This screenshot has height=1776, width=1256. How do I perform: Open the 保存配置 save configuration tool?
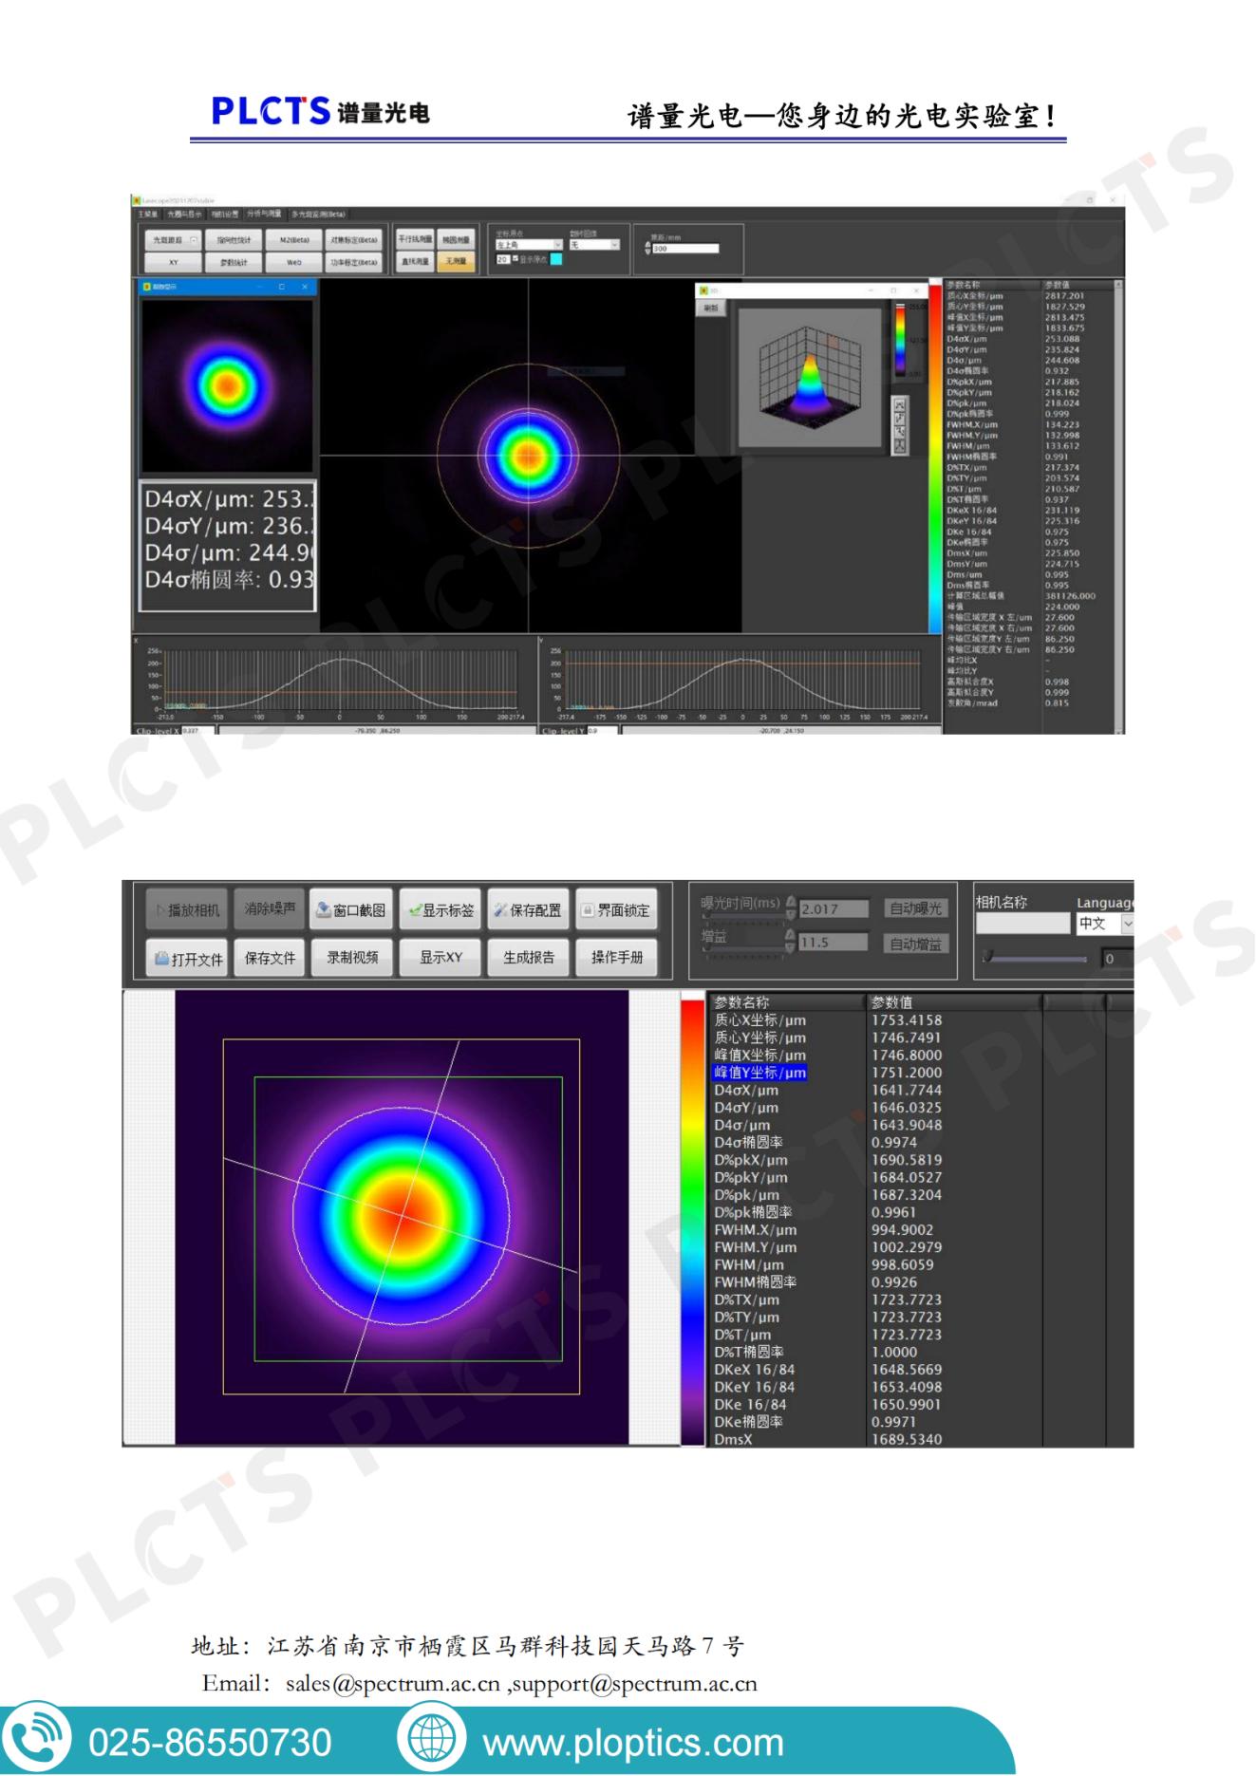(x=528, y=909)
